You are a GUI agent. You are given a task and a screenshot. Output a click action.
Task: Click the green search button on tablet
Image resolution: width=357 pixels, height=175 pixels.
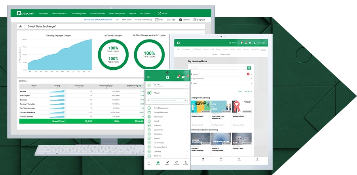249,68
